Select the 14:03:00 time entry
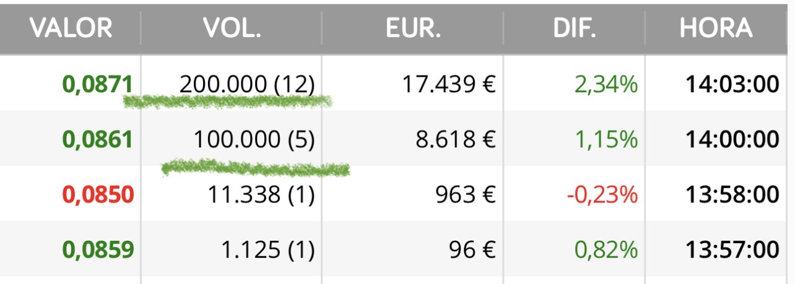This screenshot has height=284, width=795. point(732,84)
